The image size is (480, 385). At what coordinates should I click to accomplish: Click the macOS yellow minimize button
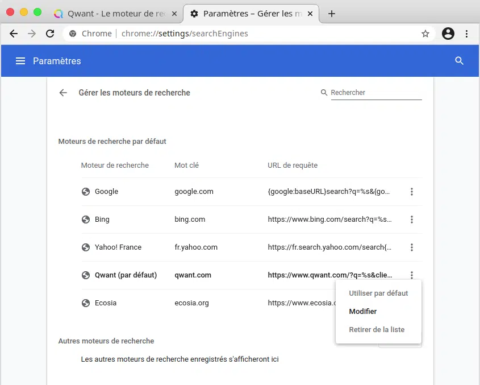23,13
